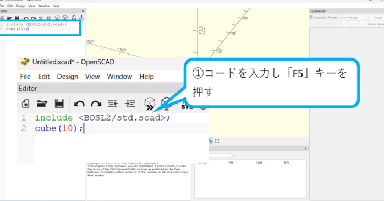Toggle the Automatic Preview checkbox
Viewport: 384px width, 201px height.
click(x=311, y=18)
